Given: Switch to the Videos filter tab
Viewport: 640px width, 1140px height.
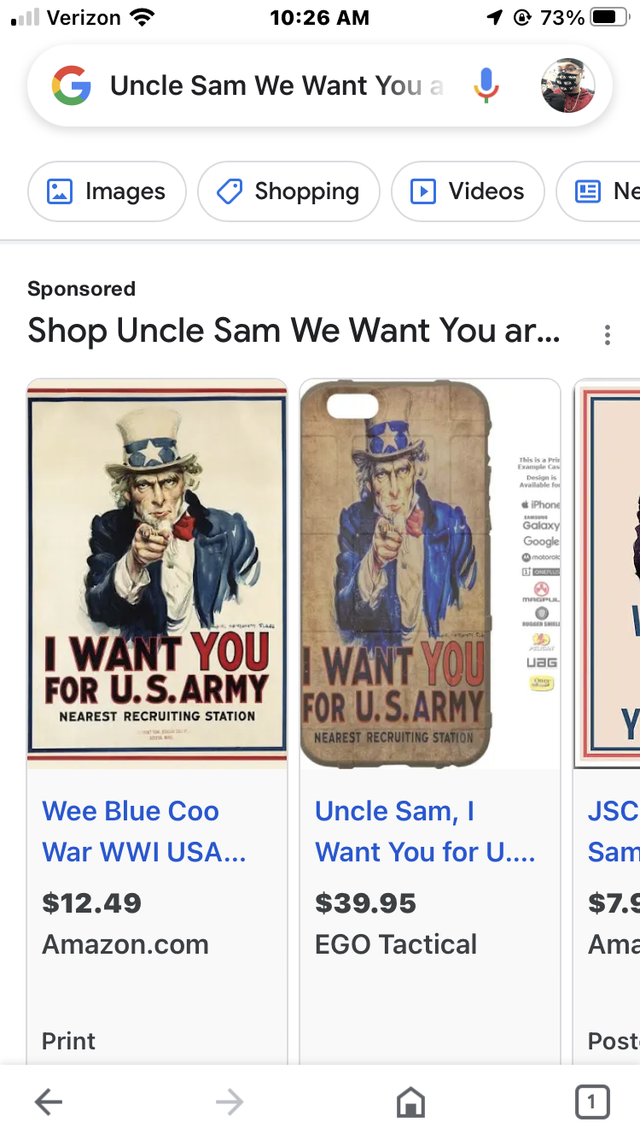Looking at the screenshot, I should pos(468,191).
